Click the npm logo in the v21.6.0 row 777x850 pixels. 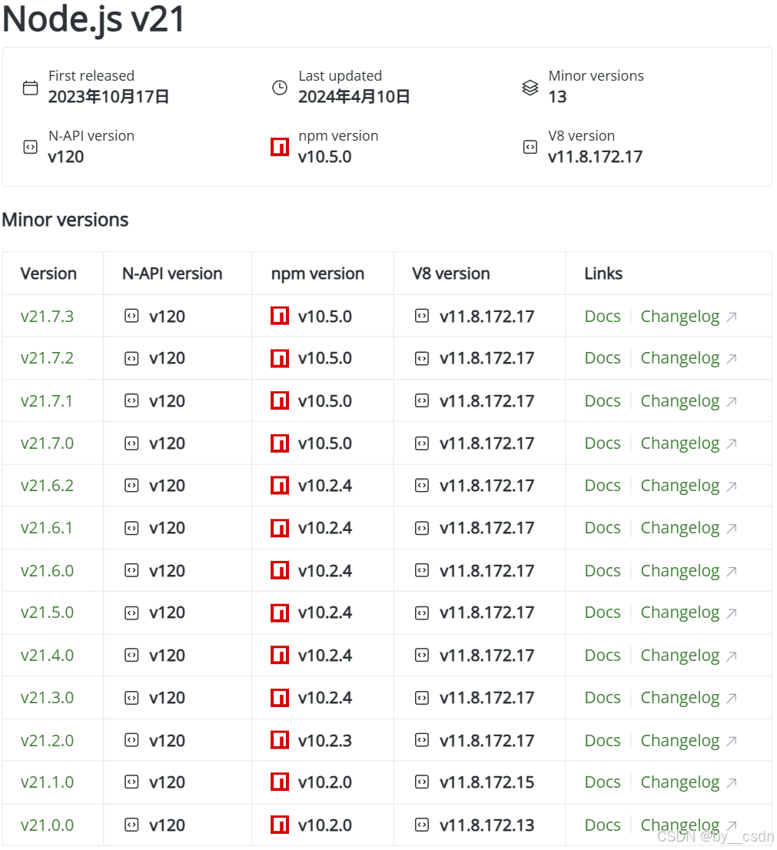click(x=280, y=570)
